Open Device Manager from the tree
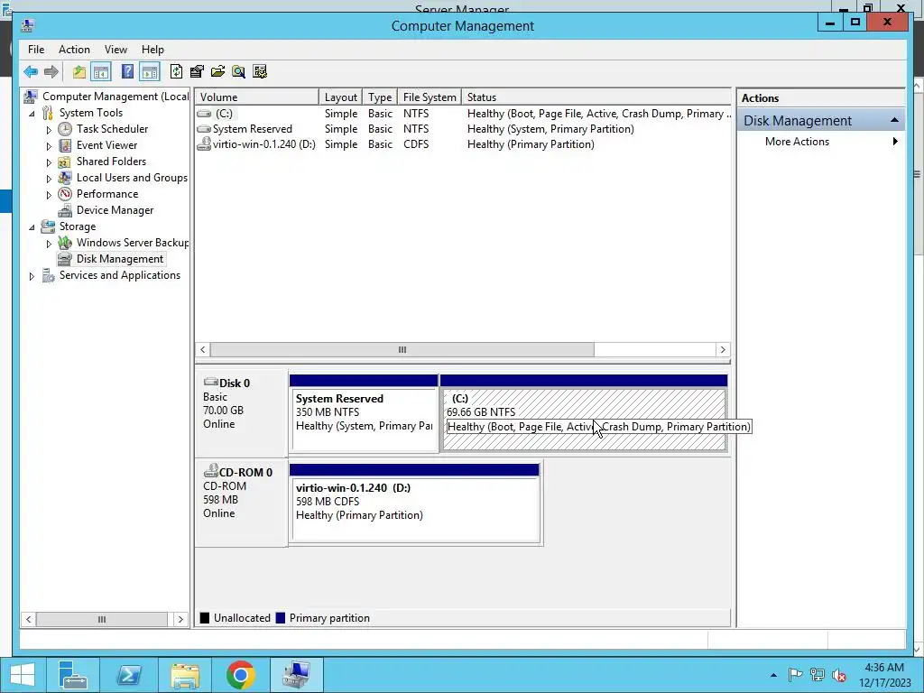 tap(115, 210)
